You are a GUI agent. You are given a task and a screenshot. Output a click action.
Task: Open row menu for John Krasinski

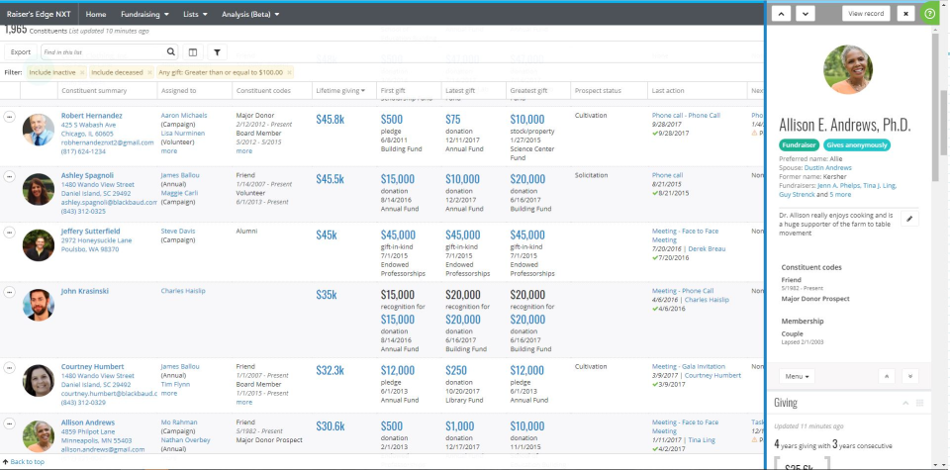point(9,292)
